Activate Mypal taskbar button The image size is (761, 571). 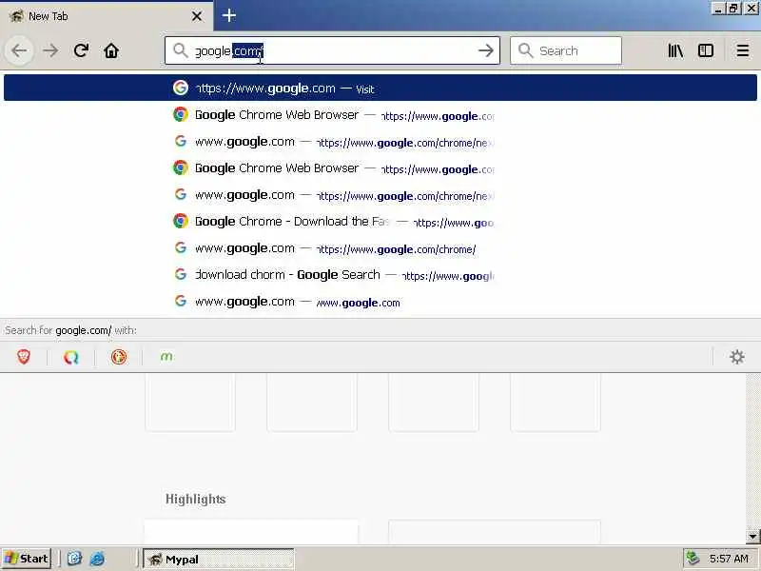click(219, 560)
